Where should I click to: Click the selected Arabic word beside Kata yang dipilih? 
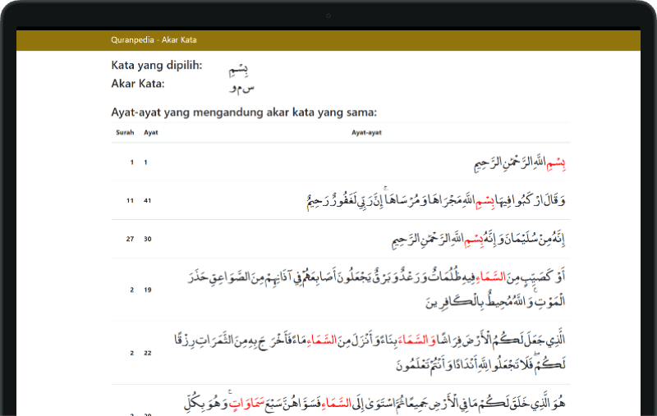(x=238, y=70)
